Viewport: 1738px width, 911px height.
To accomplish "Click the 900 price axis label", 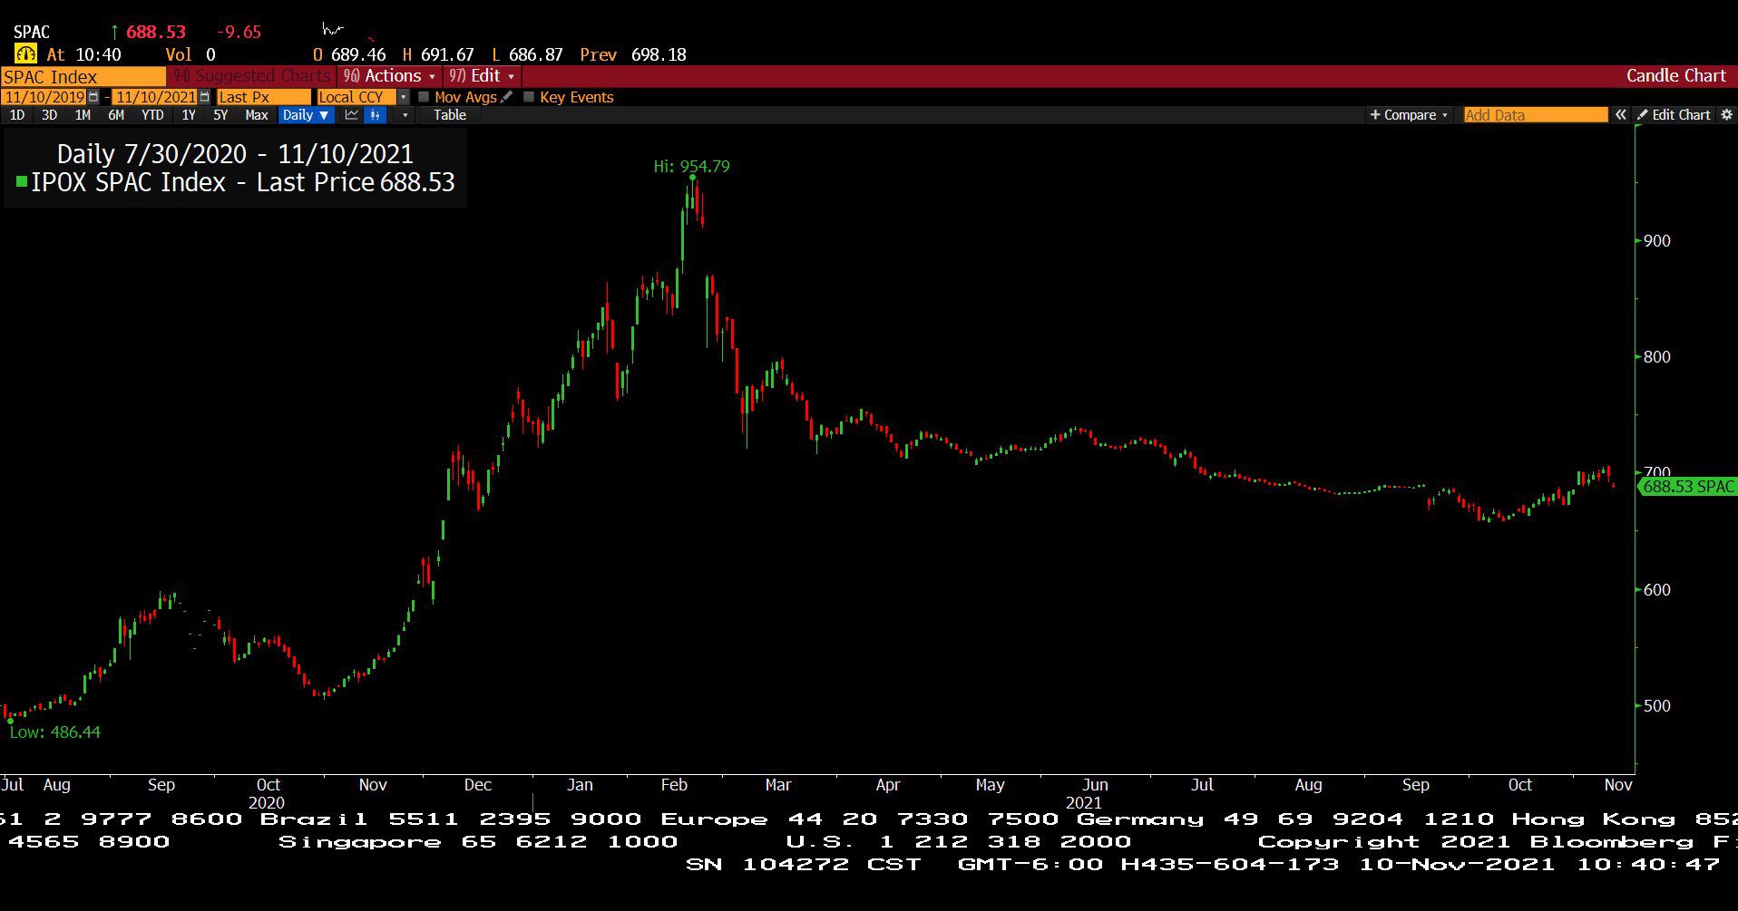I will coord(1657,241).
